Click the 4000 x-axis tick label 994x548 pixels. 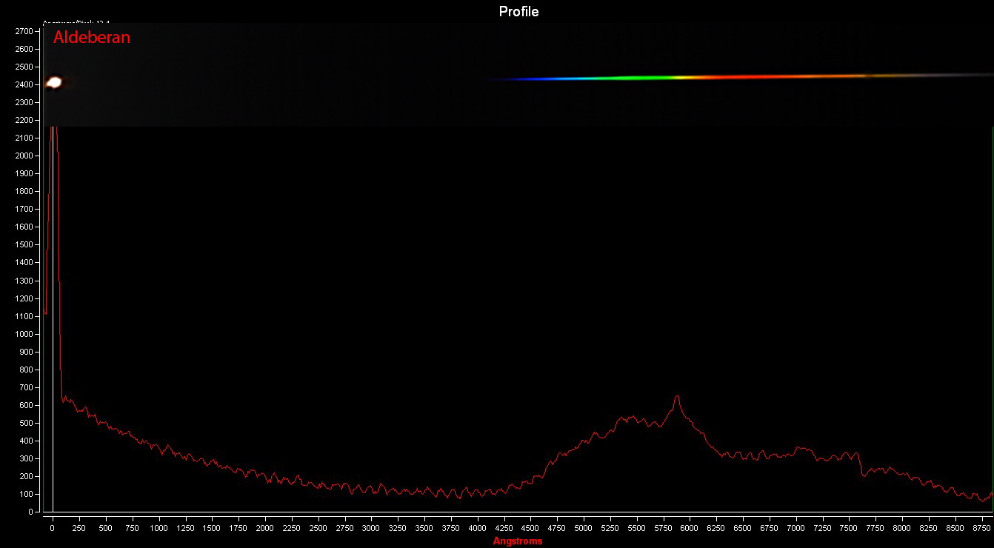coord(477,528)
